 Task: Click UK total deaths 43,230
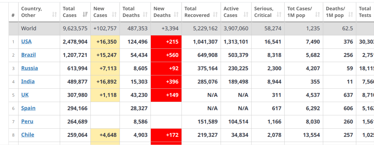tap(139, 95)
